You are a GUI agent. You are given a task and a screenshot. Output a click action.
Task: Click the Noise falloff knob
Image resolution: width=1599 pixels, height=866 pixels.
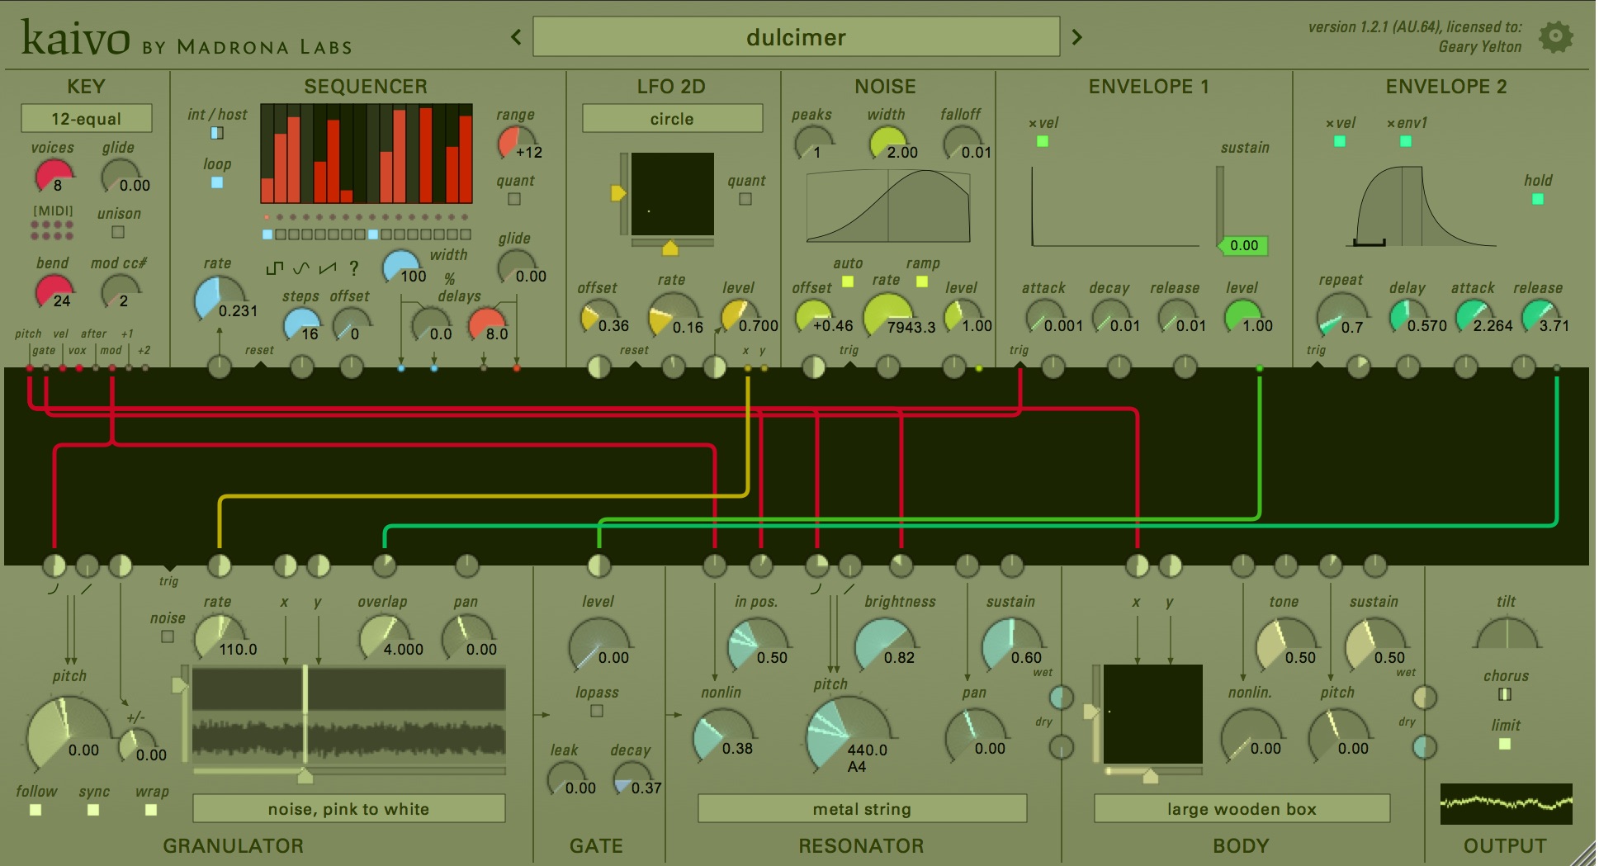pos(962,143)
